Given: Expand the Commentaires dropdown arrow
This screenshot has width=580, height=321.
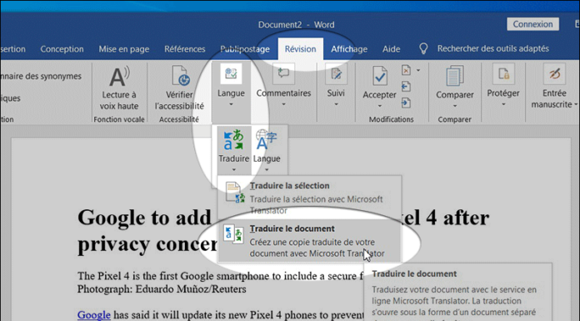Looking at the screenshot, I should 283,105.
